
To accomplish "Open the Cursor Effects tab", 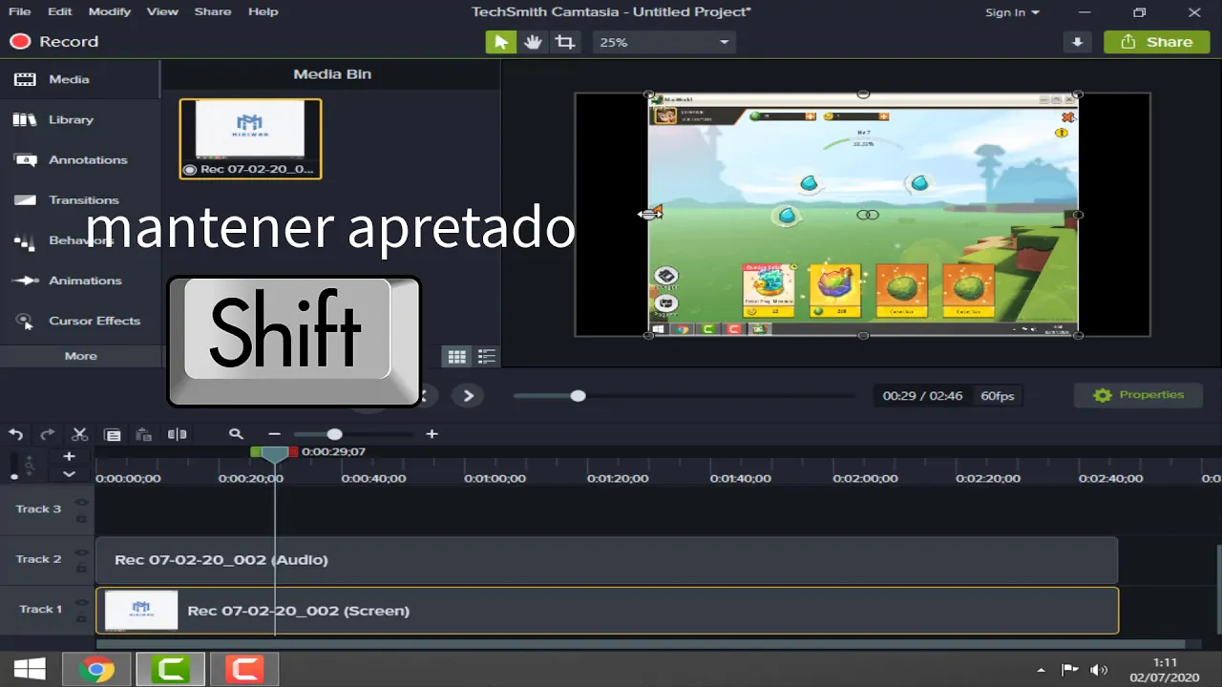I will 80,321.
